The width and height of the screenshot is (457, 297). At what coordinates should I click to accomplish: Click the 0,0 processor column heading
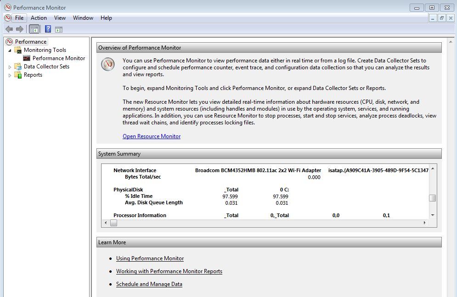(336, 215)
